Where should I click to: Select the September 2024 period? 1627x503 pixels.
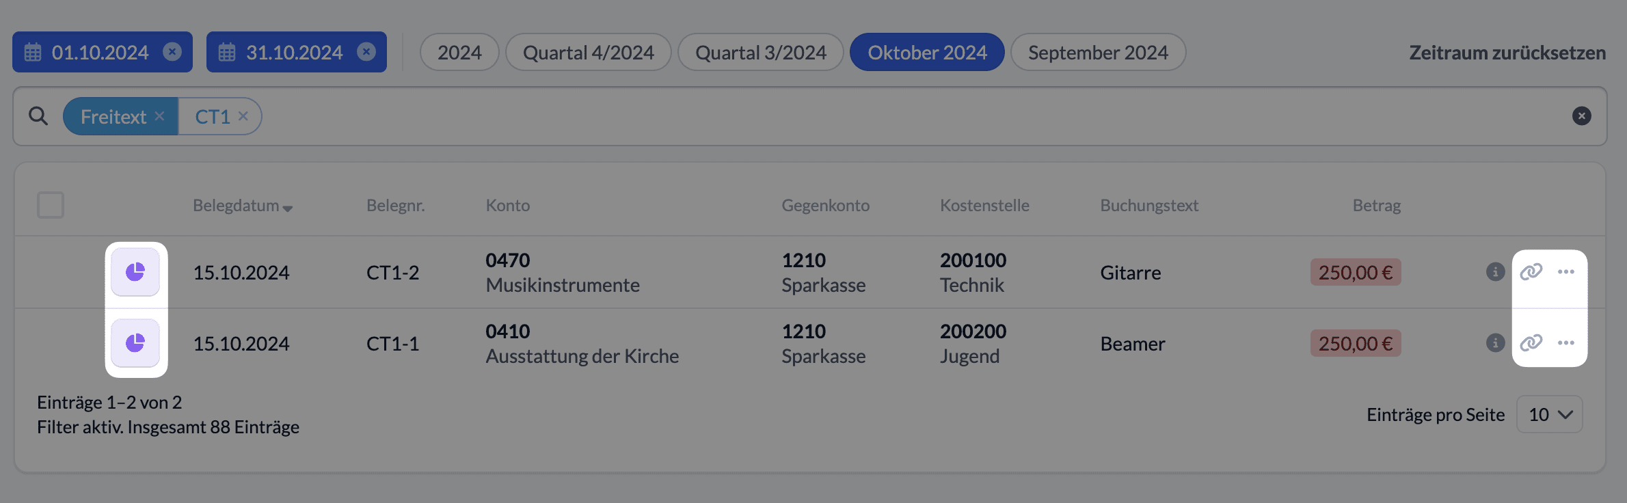[x=1098, y=52]
